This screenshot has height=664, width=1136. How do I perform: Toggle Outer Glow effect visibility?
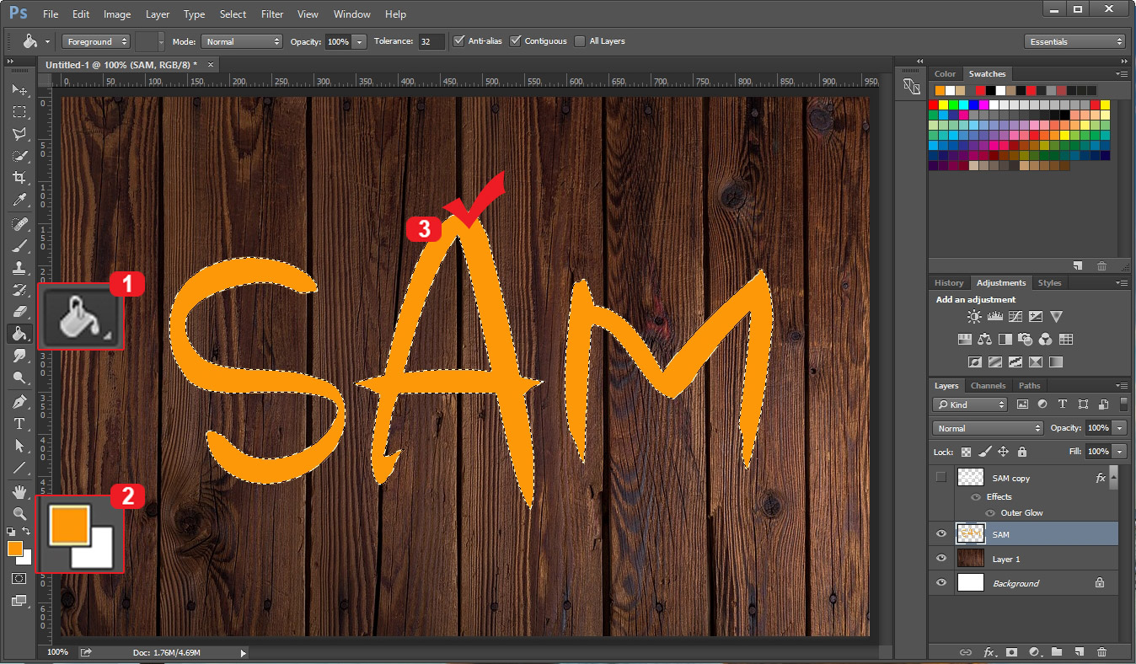990,512
